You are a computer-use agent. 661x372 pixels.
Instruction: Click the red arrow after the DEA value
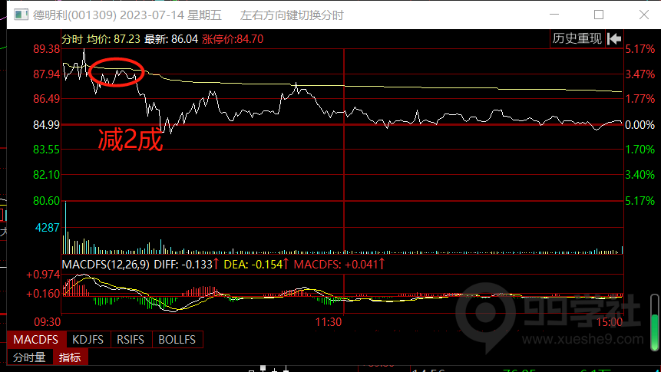[285, 264]
